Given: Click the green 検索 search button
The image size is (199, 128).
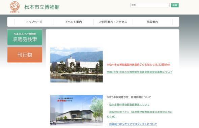Looking at the screenshot, I should (175, 5).
